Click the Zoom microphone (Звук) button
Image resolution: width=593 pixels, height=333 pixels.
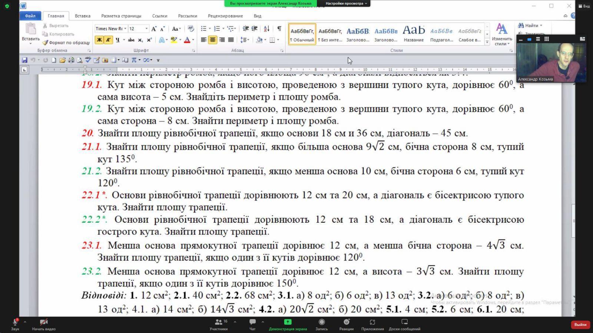15,324
